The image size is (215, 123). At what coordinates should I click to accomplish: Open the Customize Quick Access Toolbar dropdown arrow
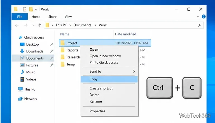36,10
